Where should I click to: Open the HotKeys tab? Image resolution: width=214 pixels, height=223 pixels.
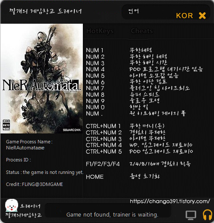click(100, 31)
